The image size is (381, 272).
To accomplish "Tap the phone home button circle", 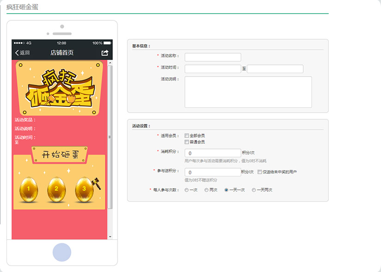I will coord(62,252).
